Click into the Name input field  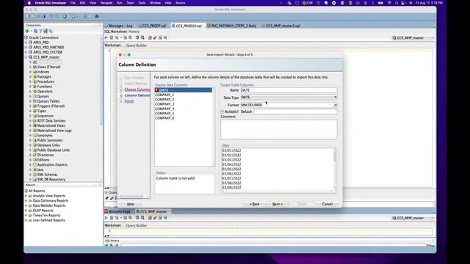(289, 90)
